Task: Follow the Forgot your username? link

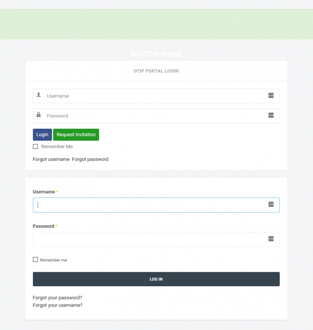Action: point(58,305)
